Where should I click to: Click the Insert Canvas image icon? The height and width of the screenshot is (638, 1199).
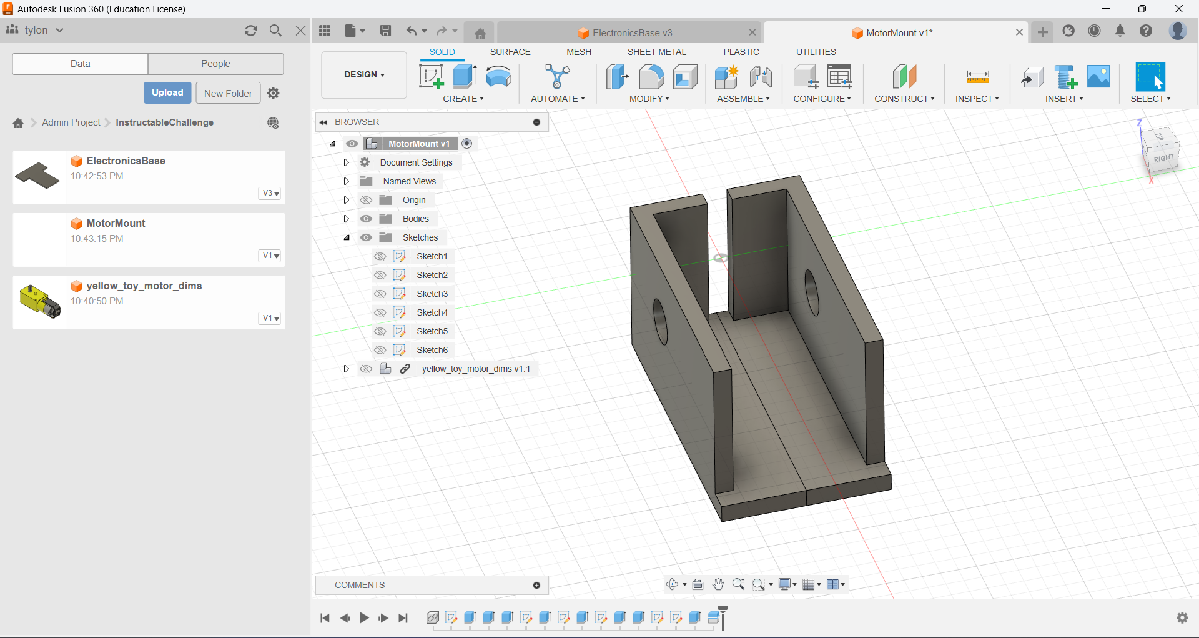pos(1098,77)
